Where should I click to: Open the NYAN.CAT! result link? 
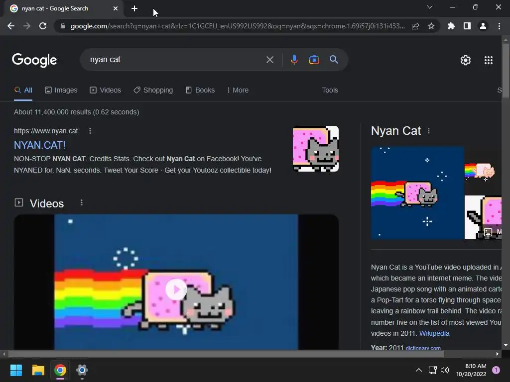pos(40,145)
